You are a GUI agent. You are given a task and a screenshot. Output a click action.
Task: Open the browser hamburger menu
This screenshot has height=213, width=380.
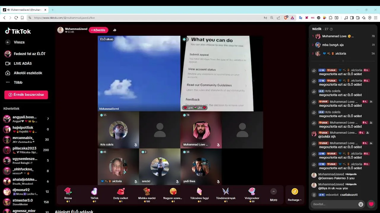click(x=376, y=18)
